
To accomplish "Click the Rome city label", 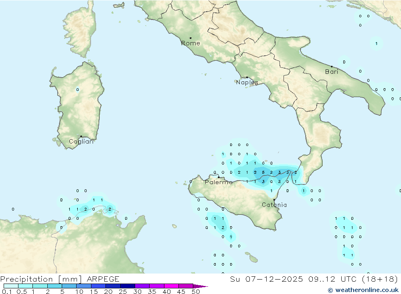I will tap(190, 43).
